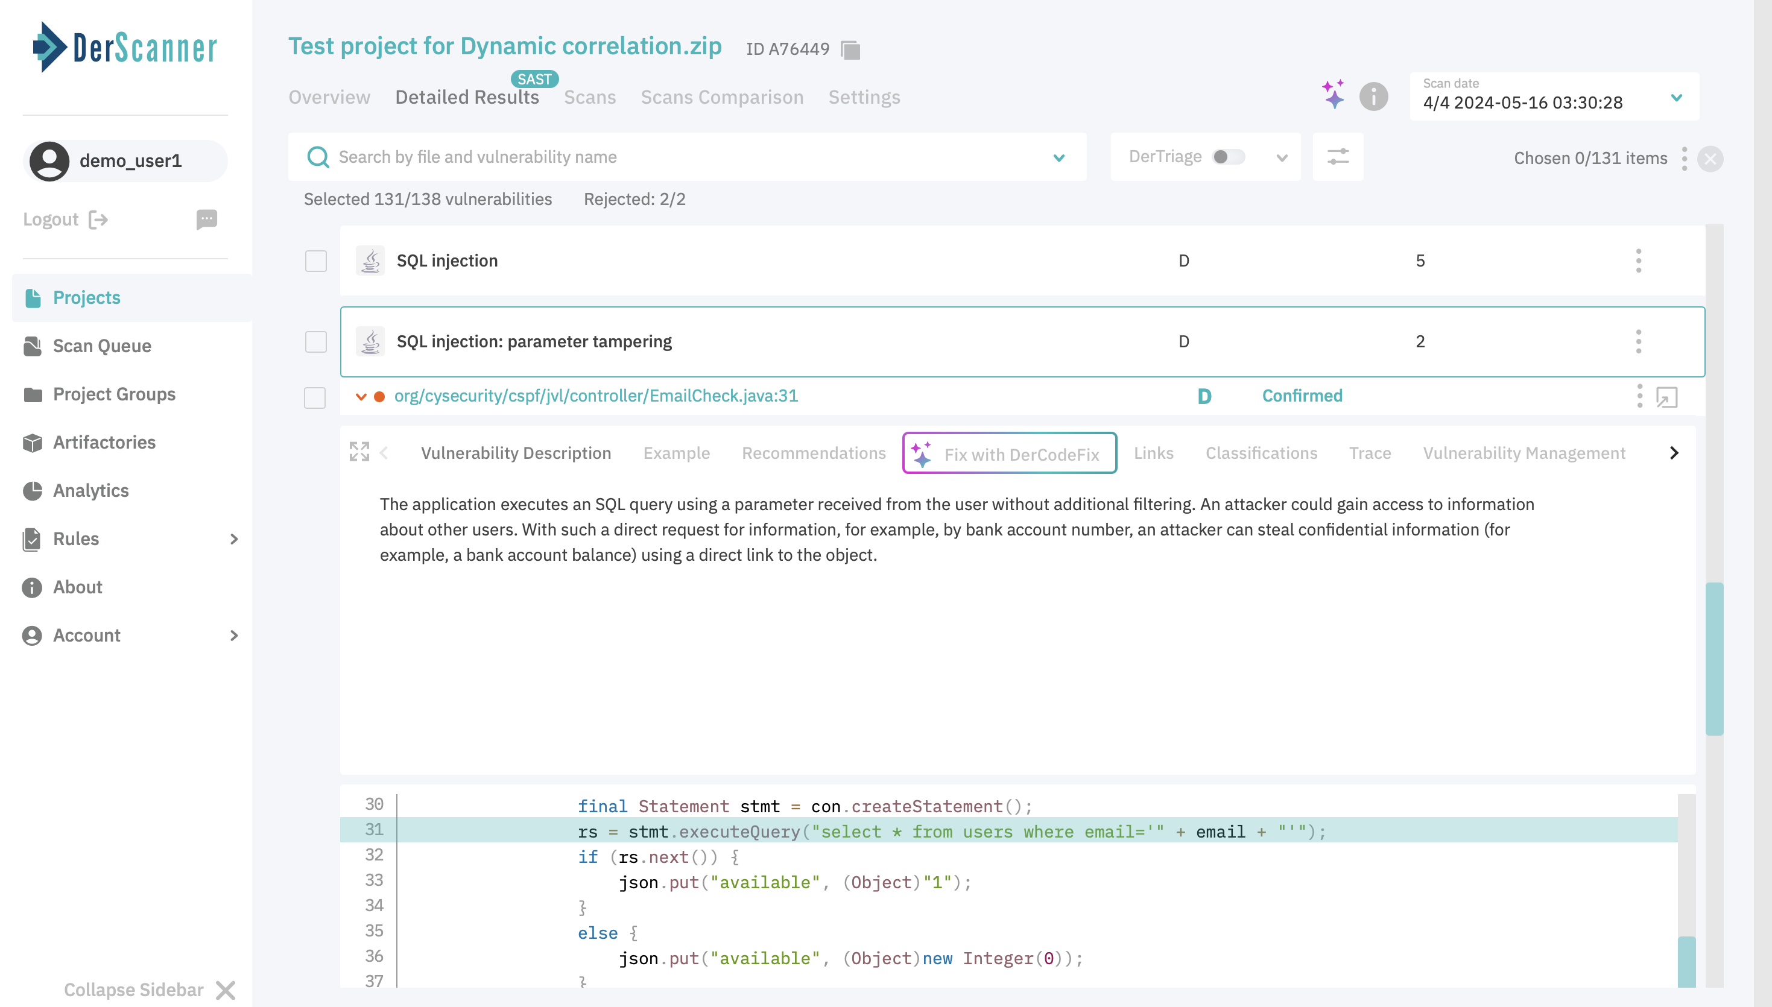Click Collapse Sidebar
Screen dimensions: 1772x1007
150,990
